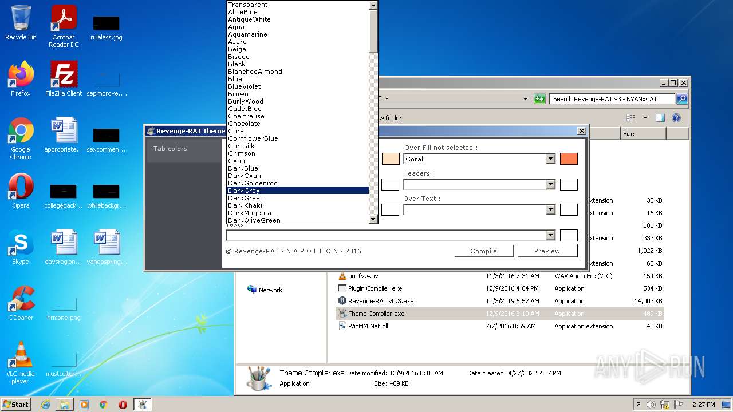
Task: Open Chrome from the taskbar
Action: 104,405
